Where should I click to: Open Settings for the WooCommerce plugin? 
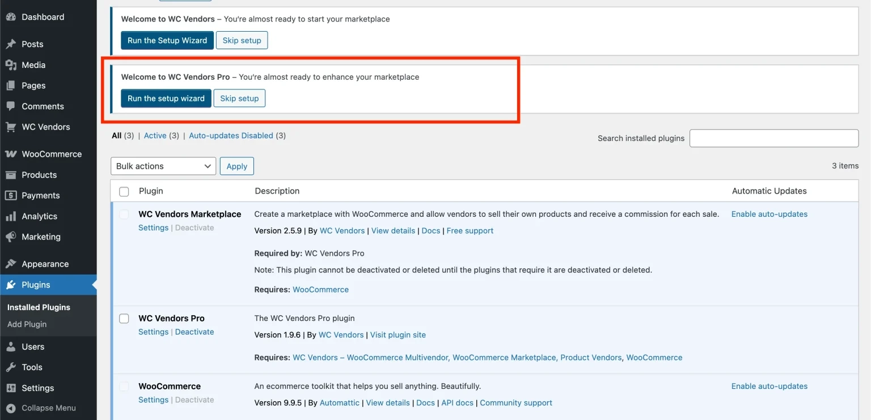pyautogui.click(x=154, y=400)
